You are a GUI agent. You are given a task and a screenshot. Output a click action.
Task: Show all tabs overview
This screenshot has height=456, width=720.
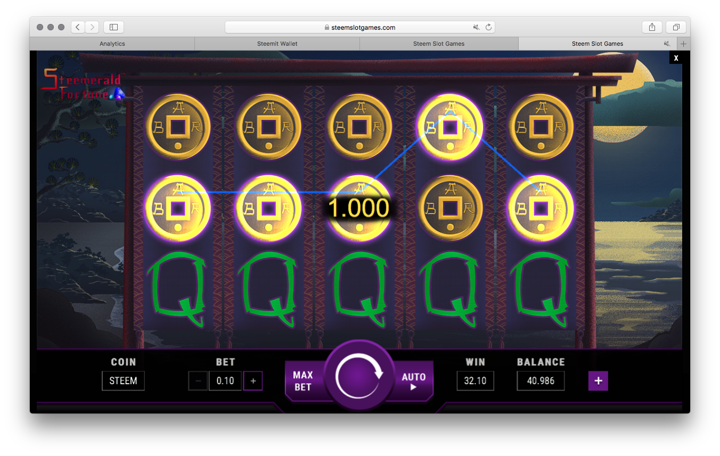[x=676, y=27]
